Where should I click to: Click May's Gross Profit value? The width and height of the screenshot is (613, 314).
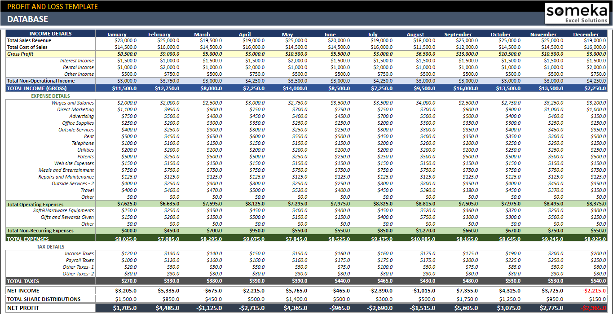[x=296, y=54]
